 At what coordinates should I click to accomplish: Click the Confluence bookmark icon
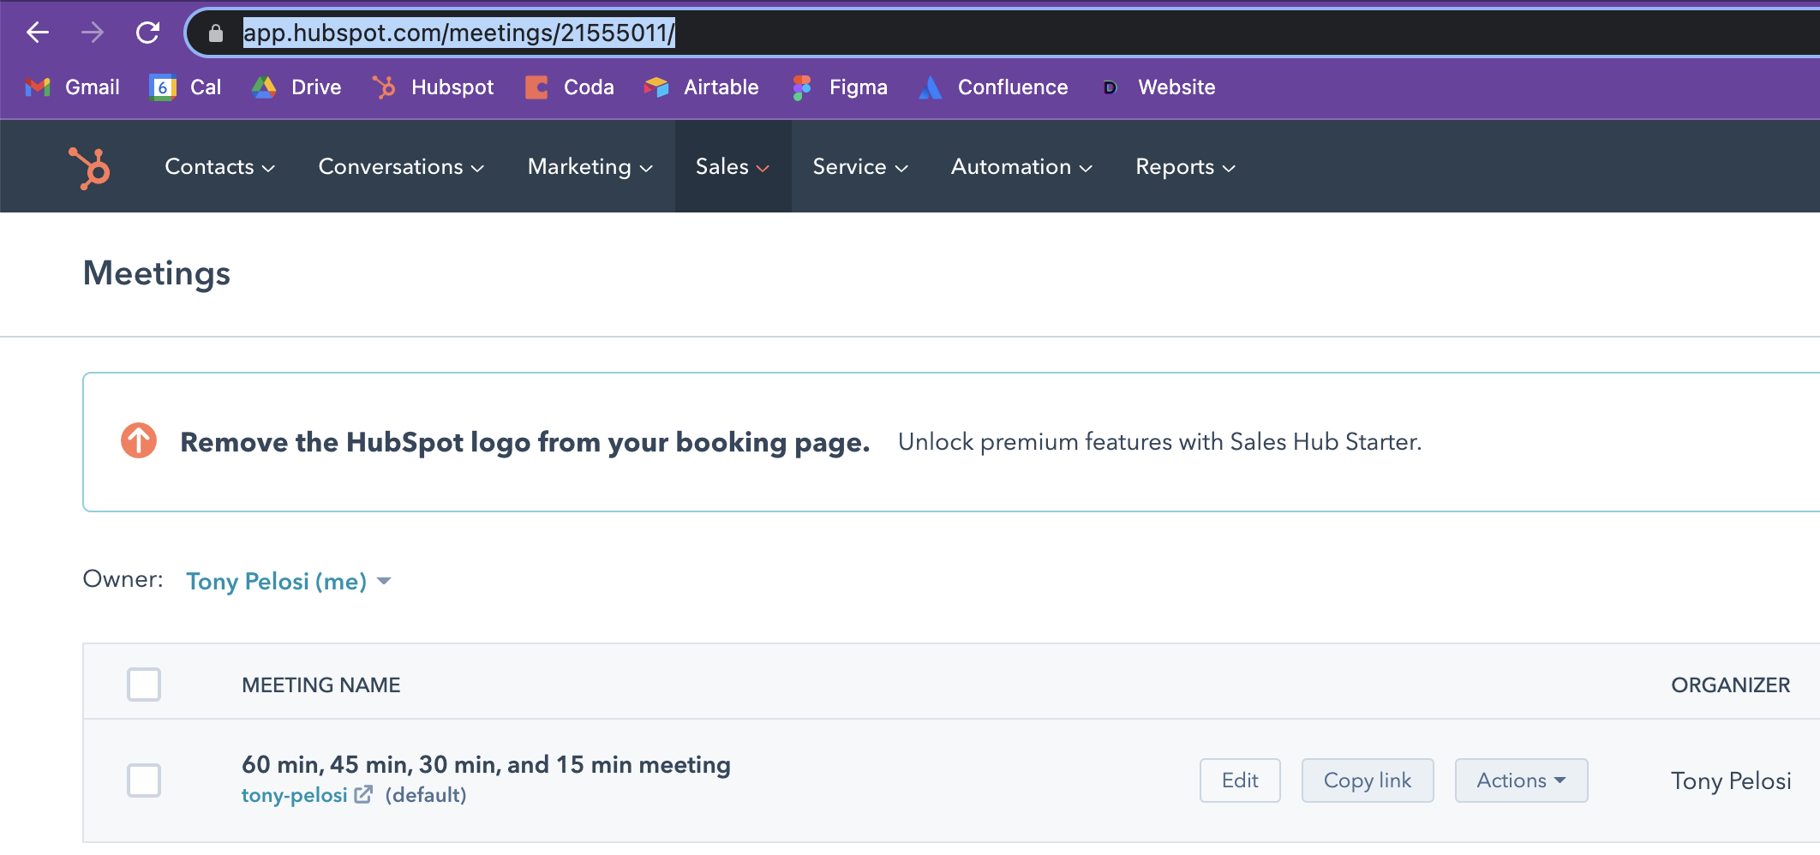tap(931, 87)
